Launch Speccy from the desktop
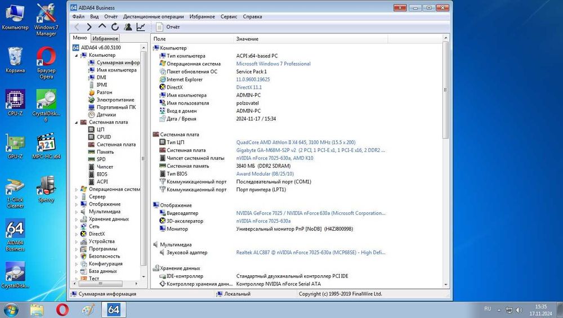This screenshot has width=563, height=318. coord(46,189)
